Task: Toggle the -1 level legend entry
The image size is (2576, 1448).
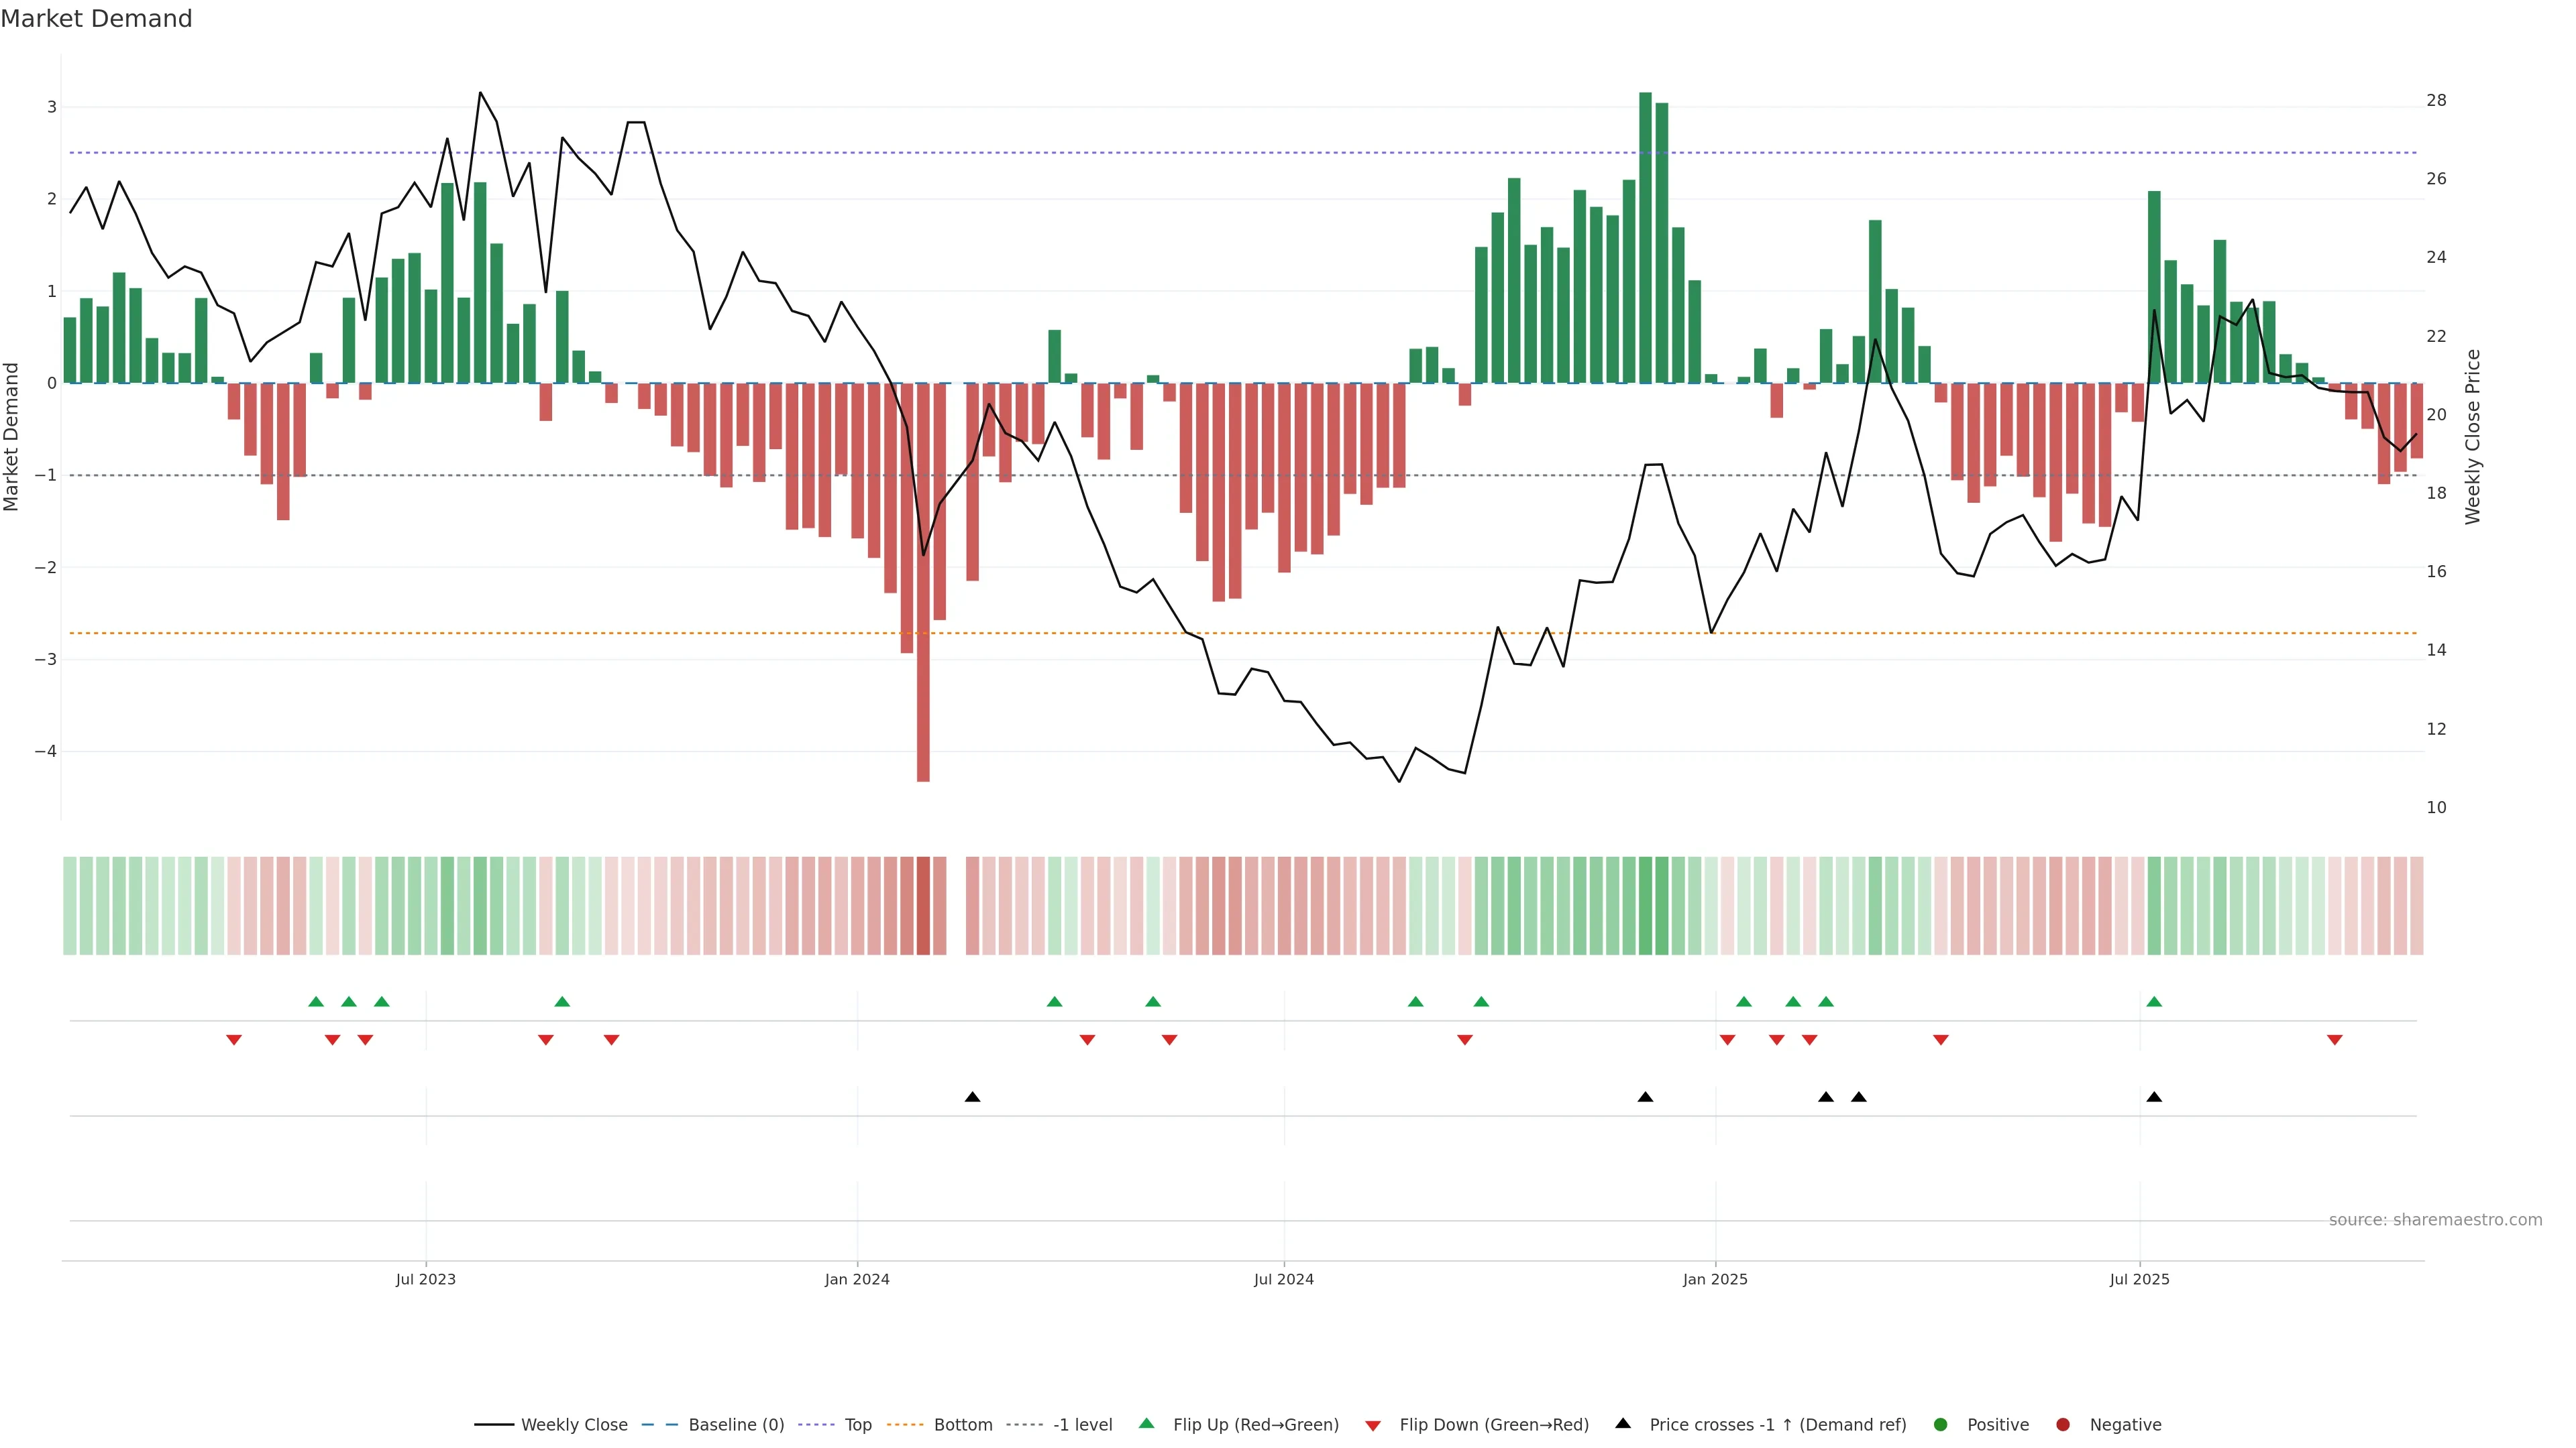Action: [x=1082, y=1424]
